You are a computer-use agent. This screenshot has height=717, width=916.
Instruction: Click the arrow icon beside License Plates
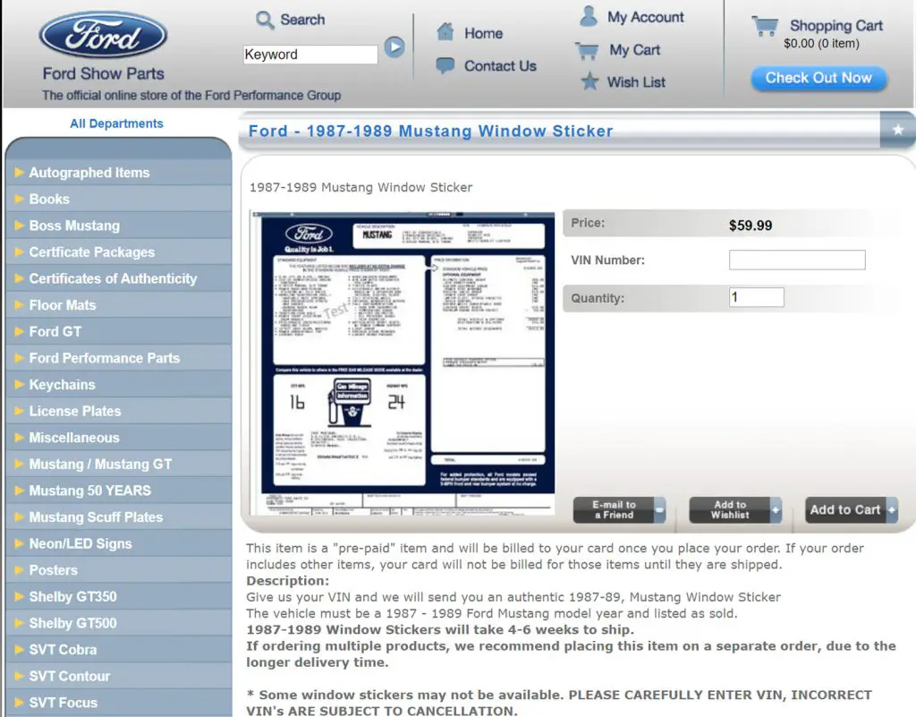(20, 411)
